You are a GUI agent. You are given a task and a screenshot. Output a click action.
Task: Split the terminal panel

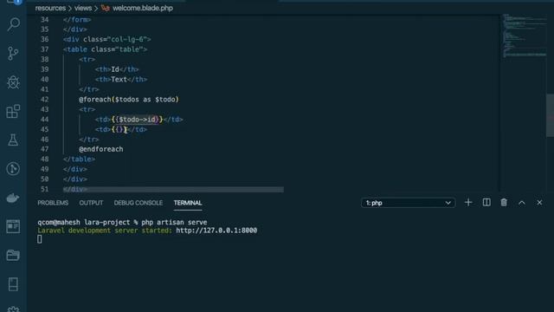pos(486,202)
